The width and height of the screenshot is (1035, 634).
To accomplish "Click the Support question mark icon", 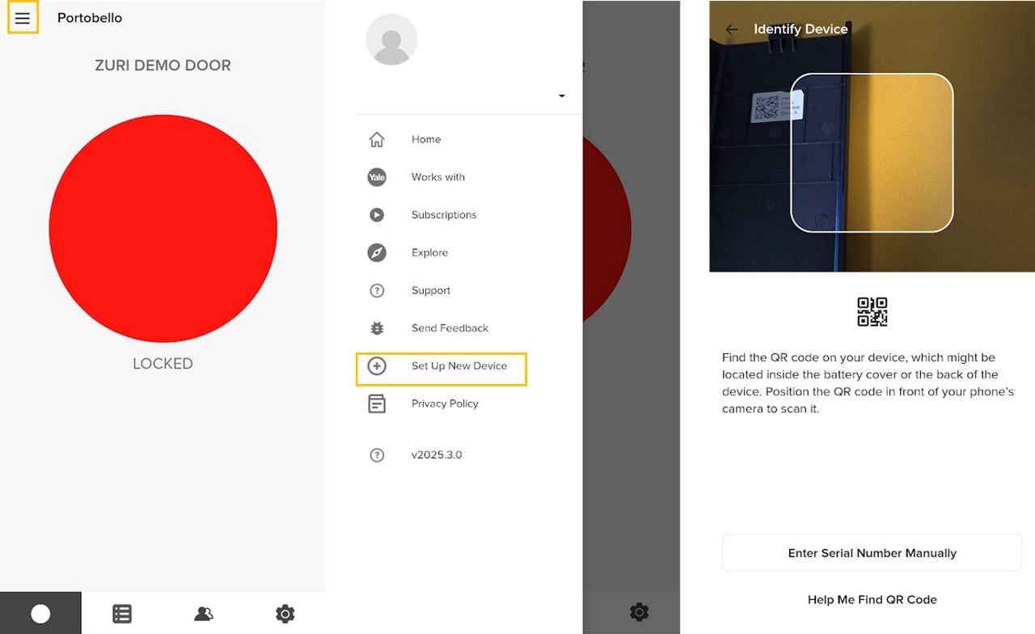I will tap(377, 290).
